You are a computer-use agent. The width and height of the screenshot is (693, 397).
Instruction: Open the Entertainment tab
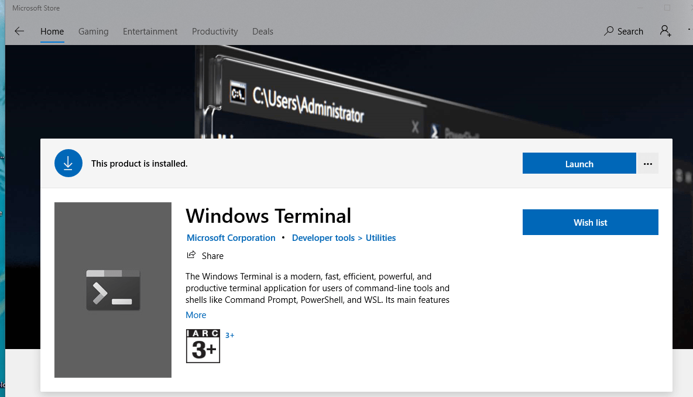point(150,32)
